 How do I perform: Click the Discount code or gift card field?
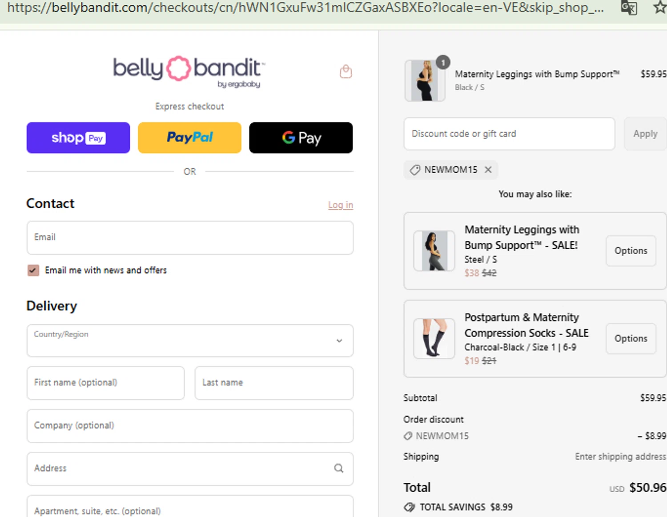coord(509,134)
